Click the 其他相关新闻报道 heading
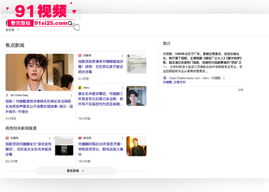The height and width of the screenshot is (192, 269). point(21,128)
